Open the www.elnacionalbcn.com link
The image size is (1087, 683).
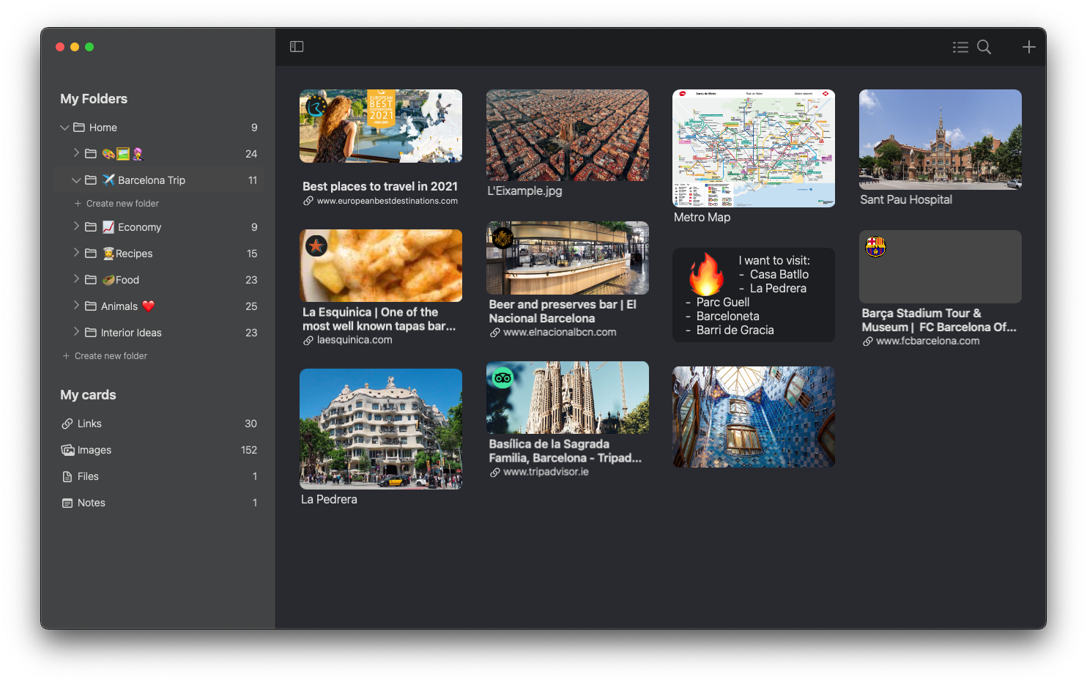point(560,332)
